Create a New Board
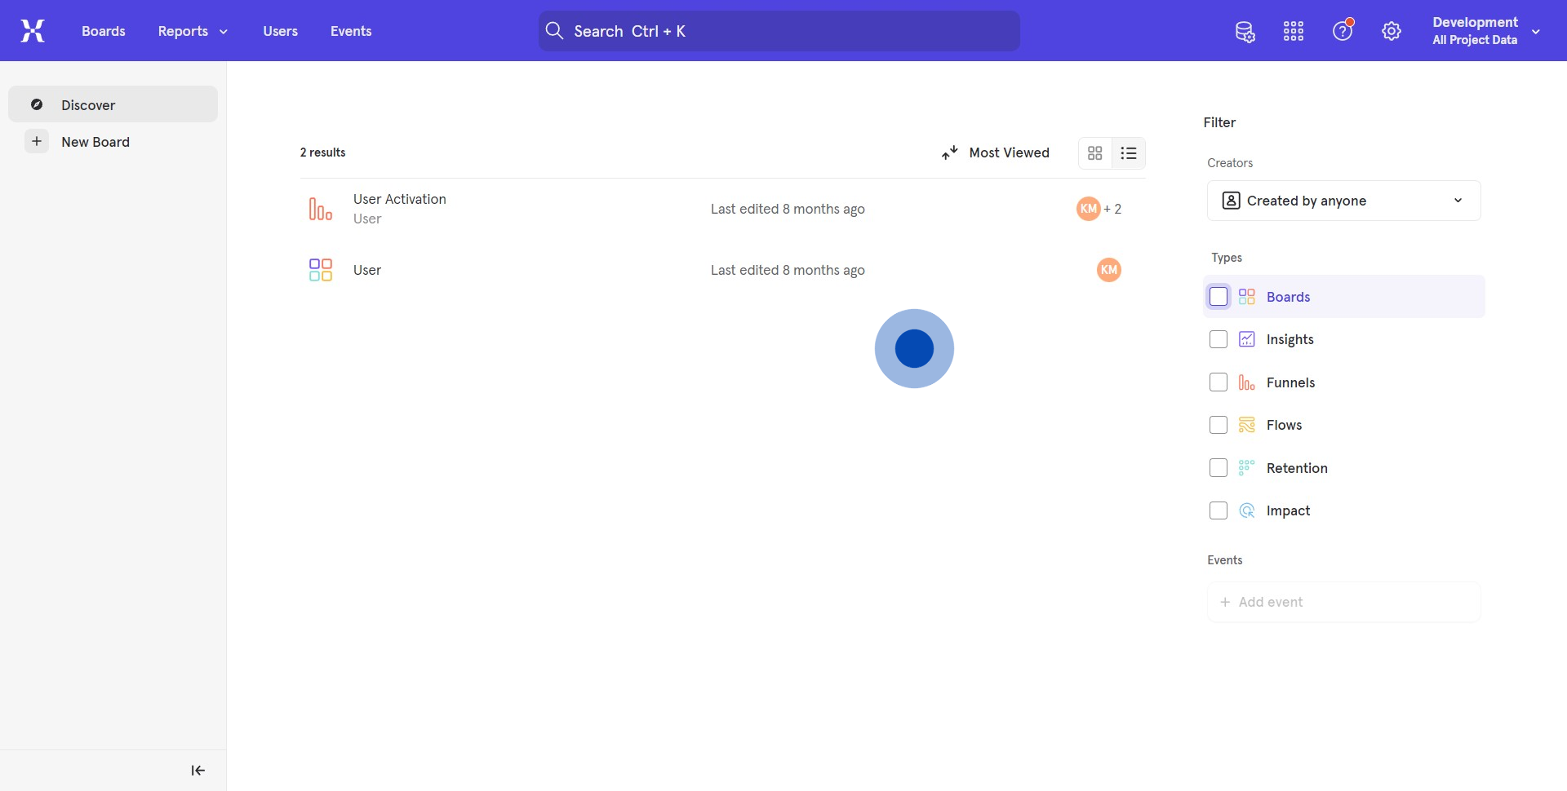Viewport: 1567px width, 791px height. tap(95, 142)
